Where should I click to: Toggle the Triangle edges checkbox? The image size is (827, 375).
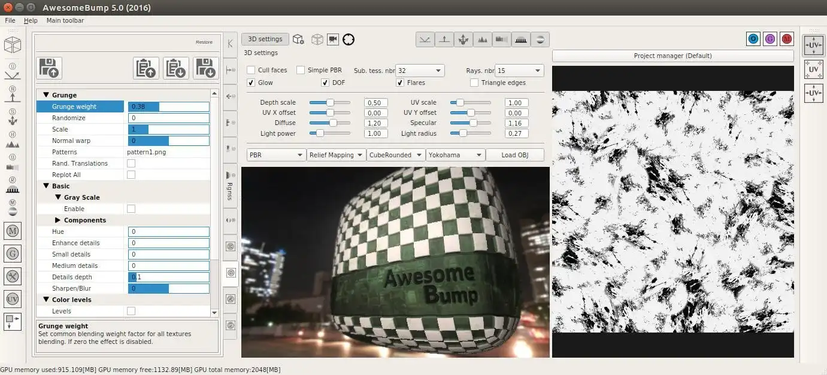474,83
